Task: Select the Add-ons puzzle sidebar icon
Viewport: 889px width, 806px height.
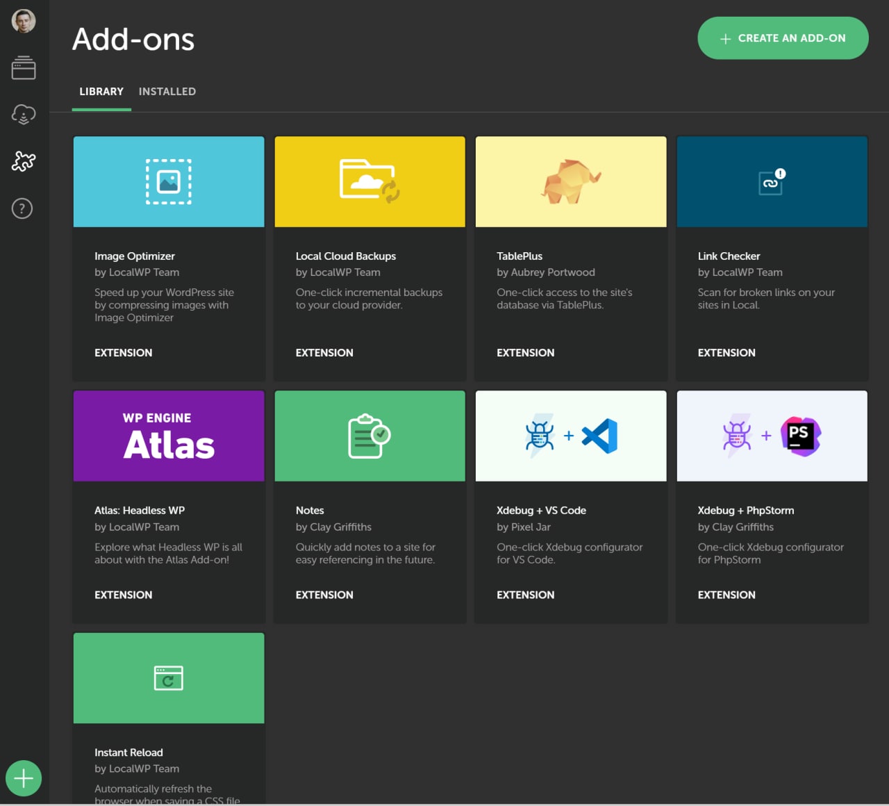Action: pos(24,161)
